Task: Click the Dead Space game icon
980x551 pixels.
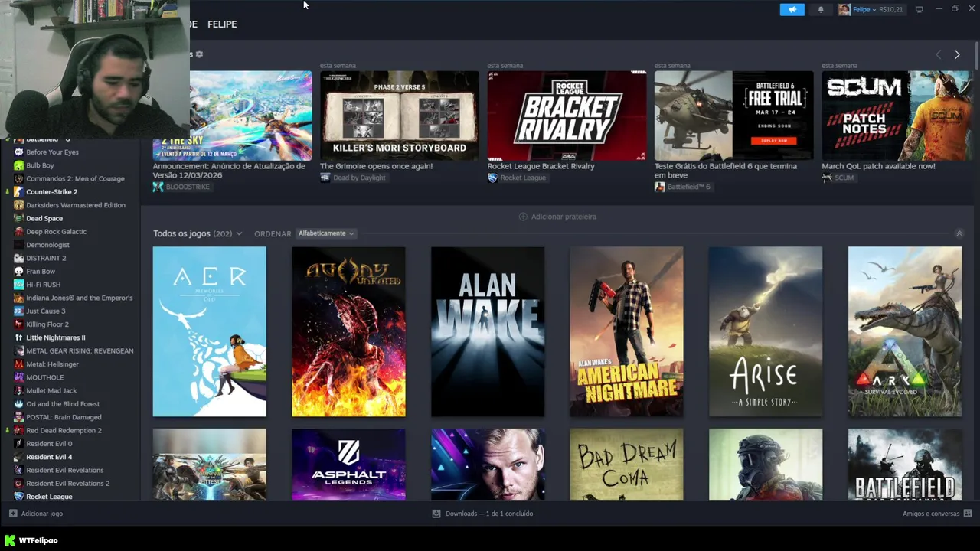Action: tap(19, 218)
